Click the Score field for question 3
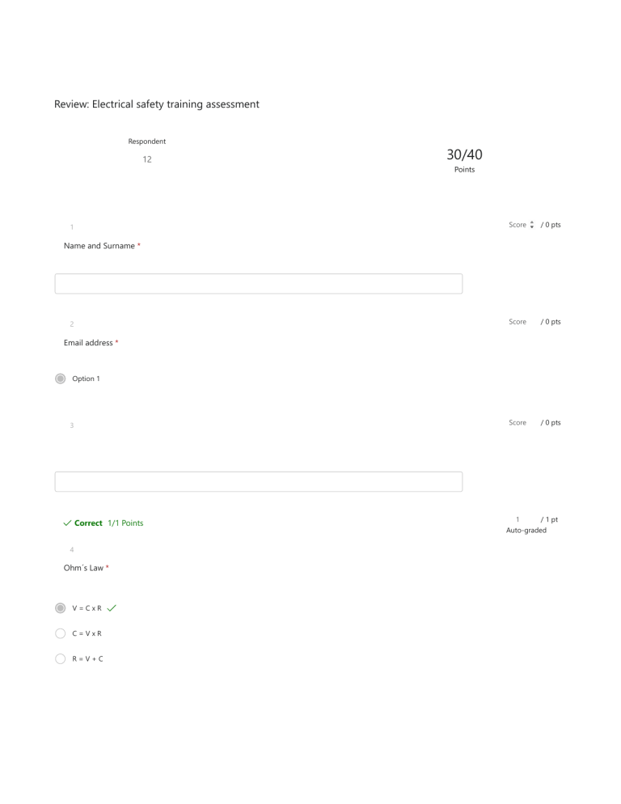This screenshot has height=804, width=621. (517, 422)
